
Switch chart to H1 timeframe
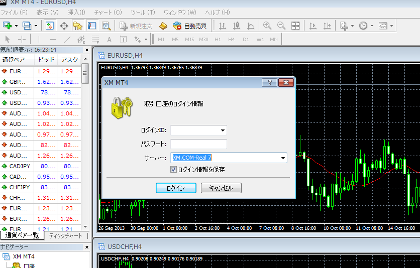218,39
